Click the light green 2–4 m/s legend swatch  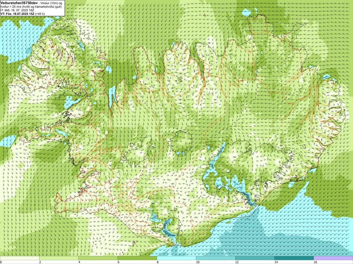(x=59, y=258)
